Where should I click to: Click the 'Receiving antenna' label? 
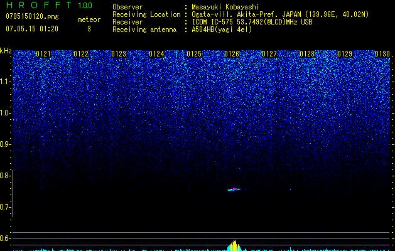tap(144, 29)
